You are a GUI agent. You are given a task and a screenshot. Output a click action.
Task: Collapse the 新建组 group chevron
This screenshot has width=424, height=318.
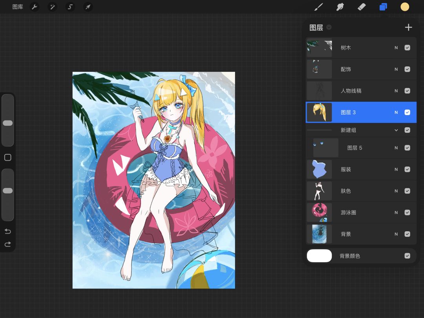[x=396, y=130]
